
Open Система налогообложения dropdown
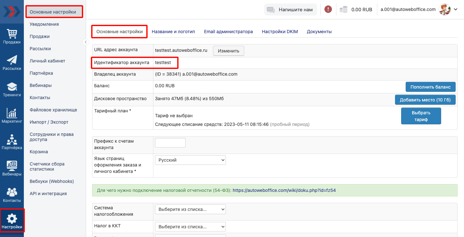tap(190, 209)
